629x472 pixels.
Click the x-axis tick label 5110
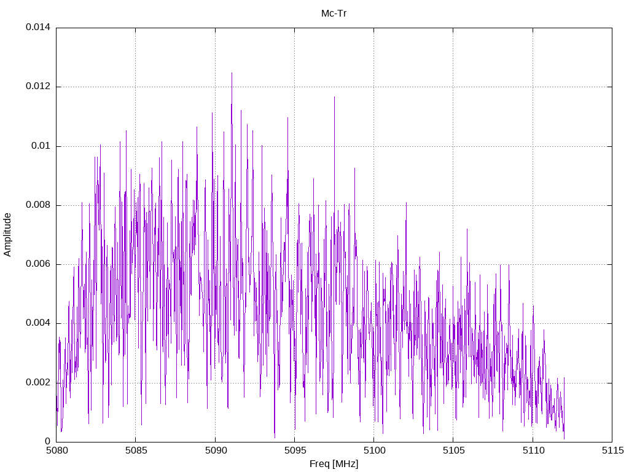click(533, 450)
